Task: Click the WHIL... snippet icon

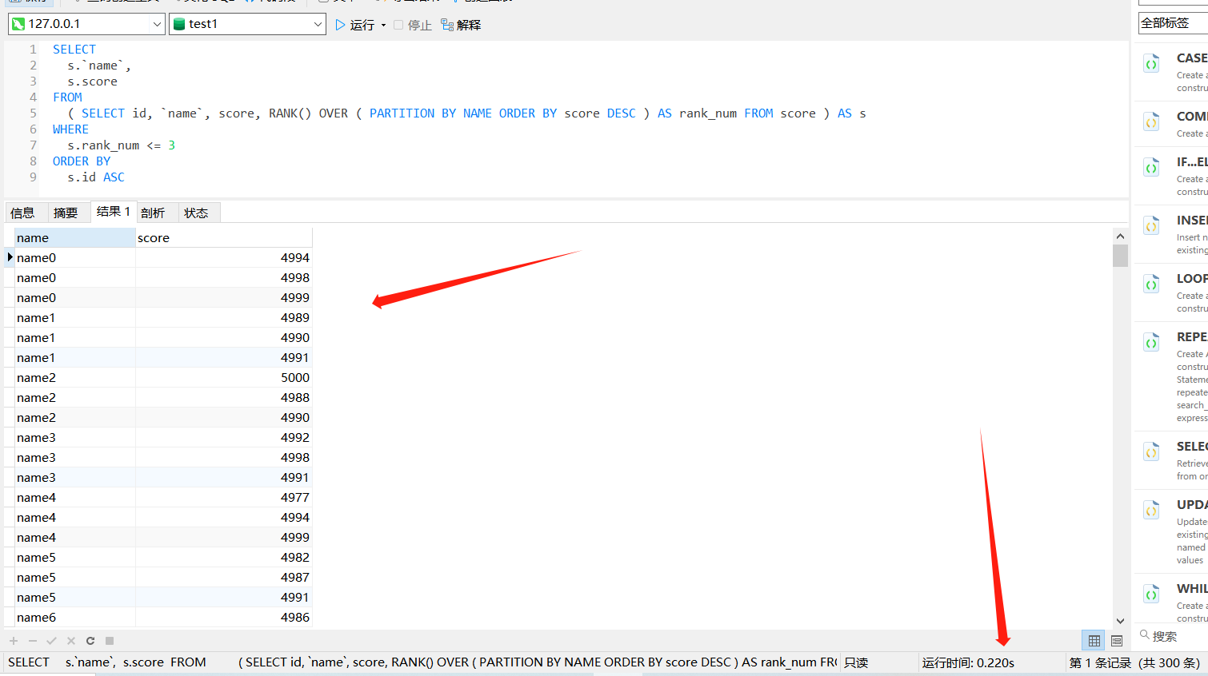Action: click(1151, 594)
